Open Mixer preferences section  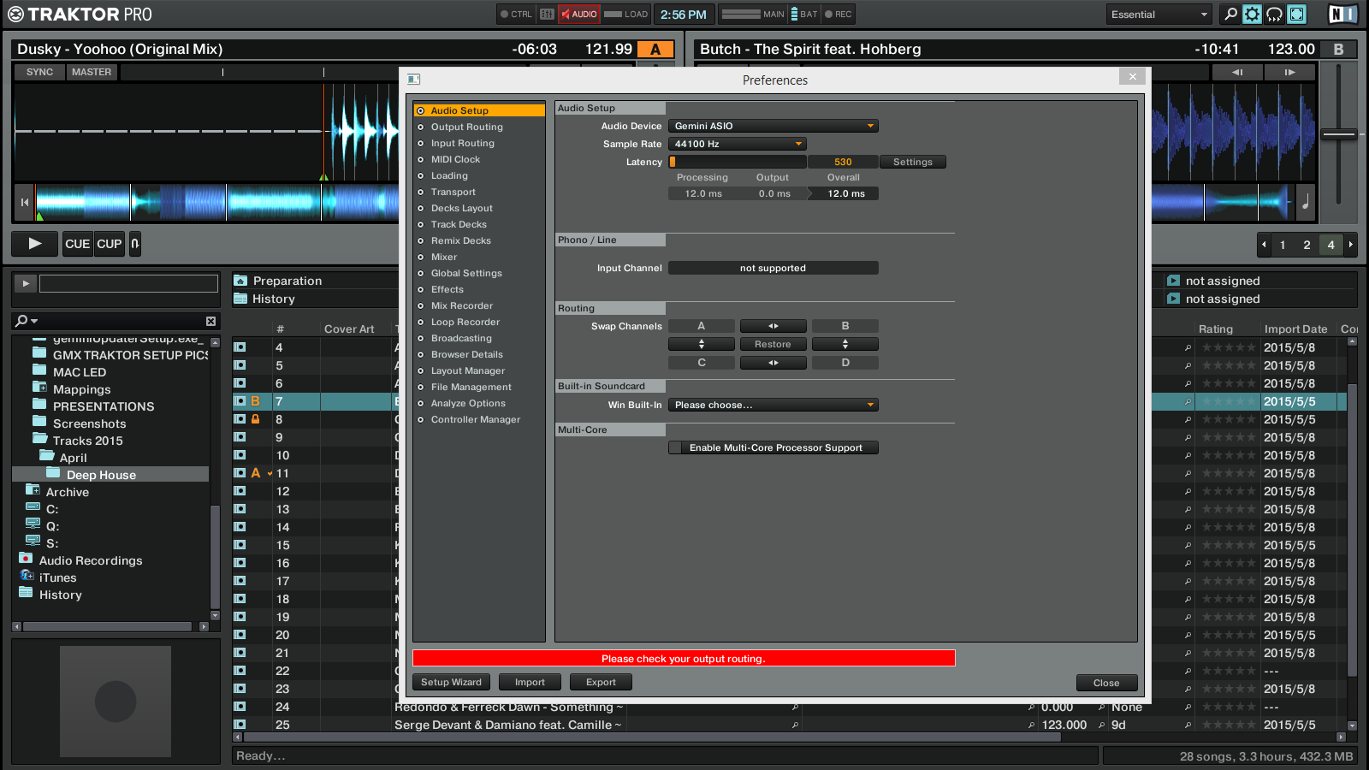click(443, 257)
